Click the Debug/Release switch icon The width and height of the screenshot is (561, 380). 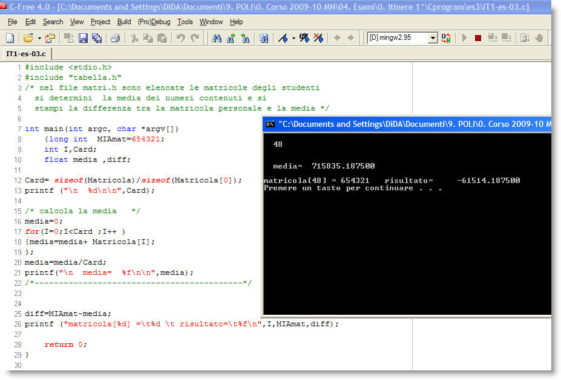[446, 38]
